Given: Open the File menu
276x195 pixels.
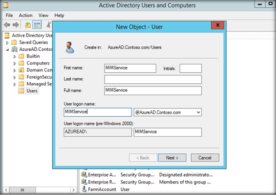Looking at the screenshot, I should click(9, 16).
